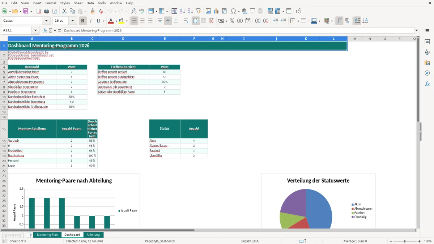Open underline style dropdown arrow
434x244 pixels.
tap(103, 21)
